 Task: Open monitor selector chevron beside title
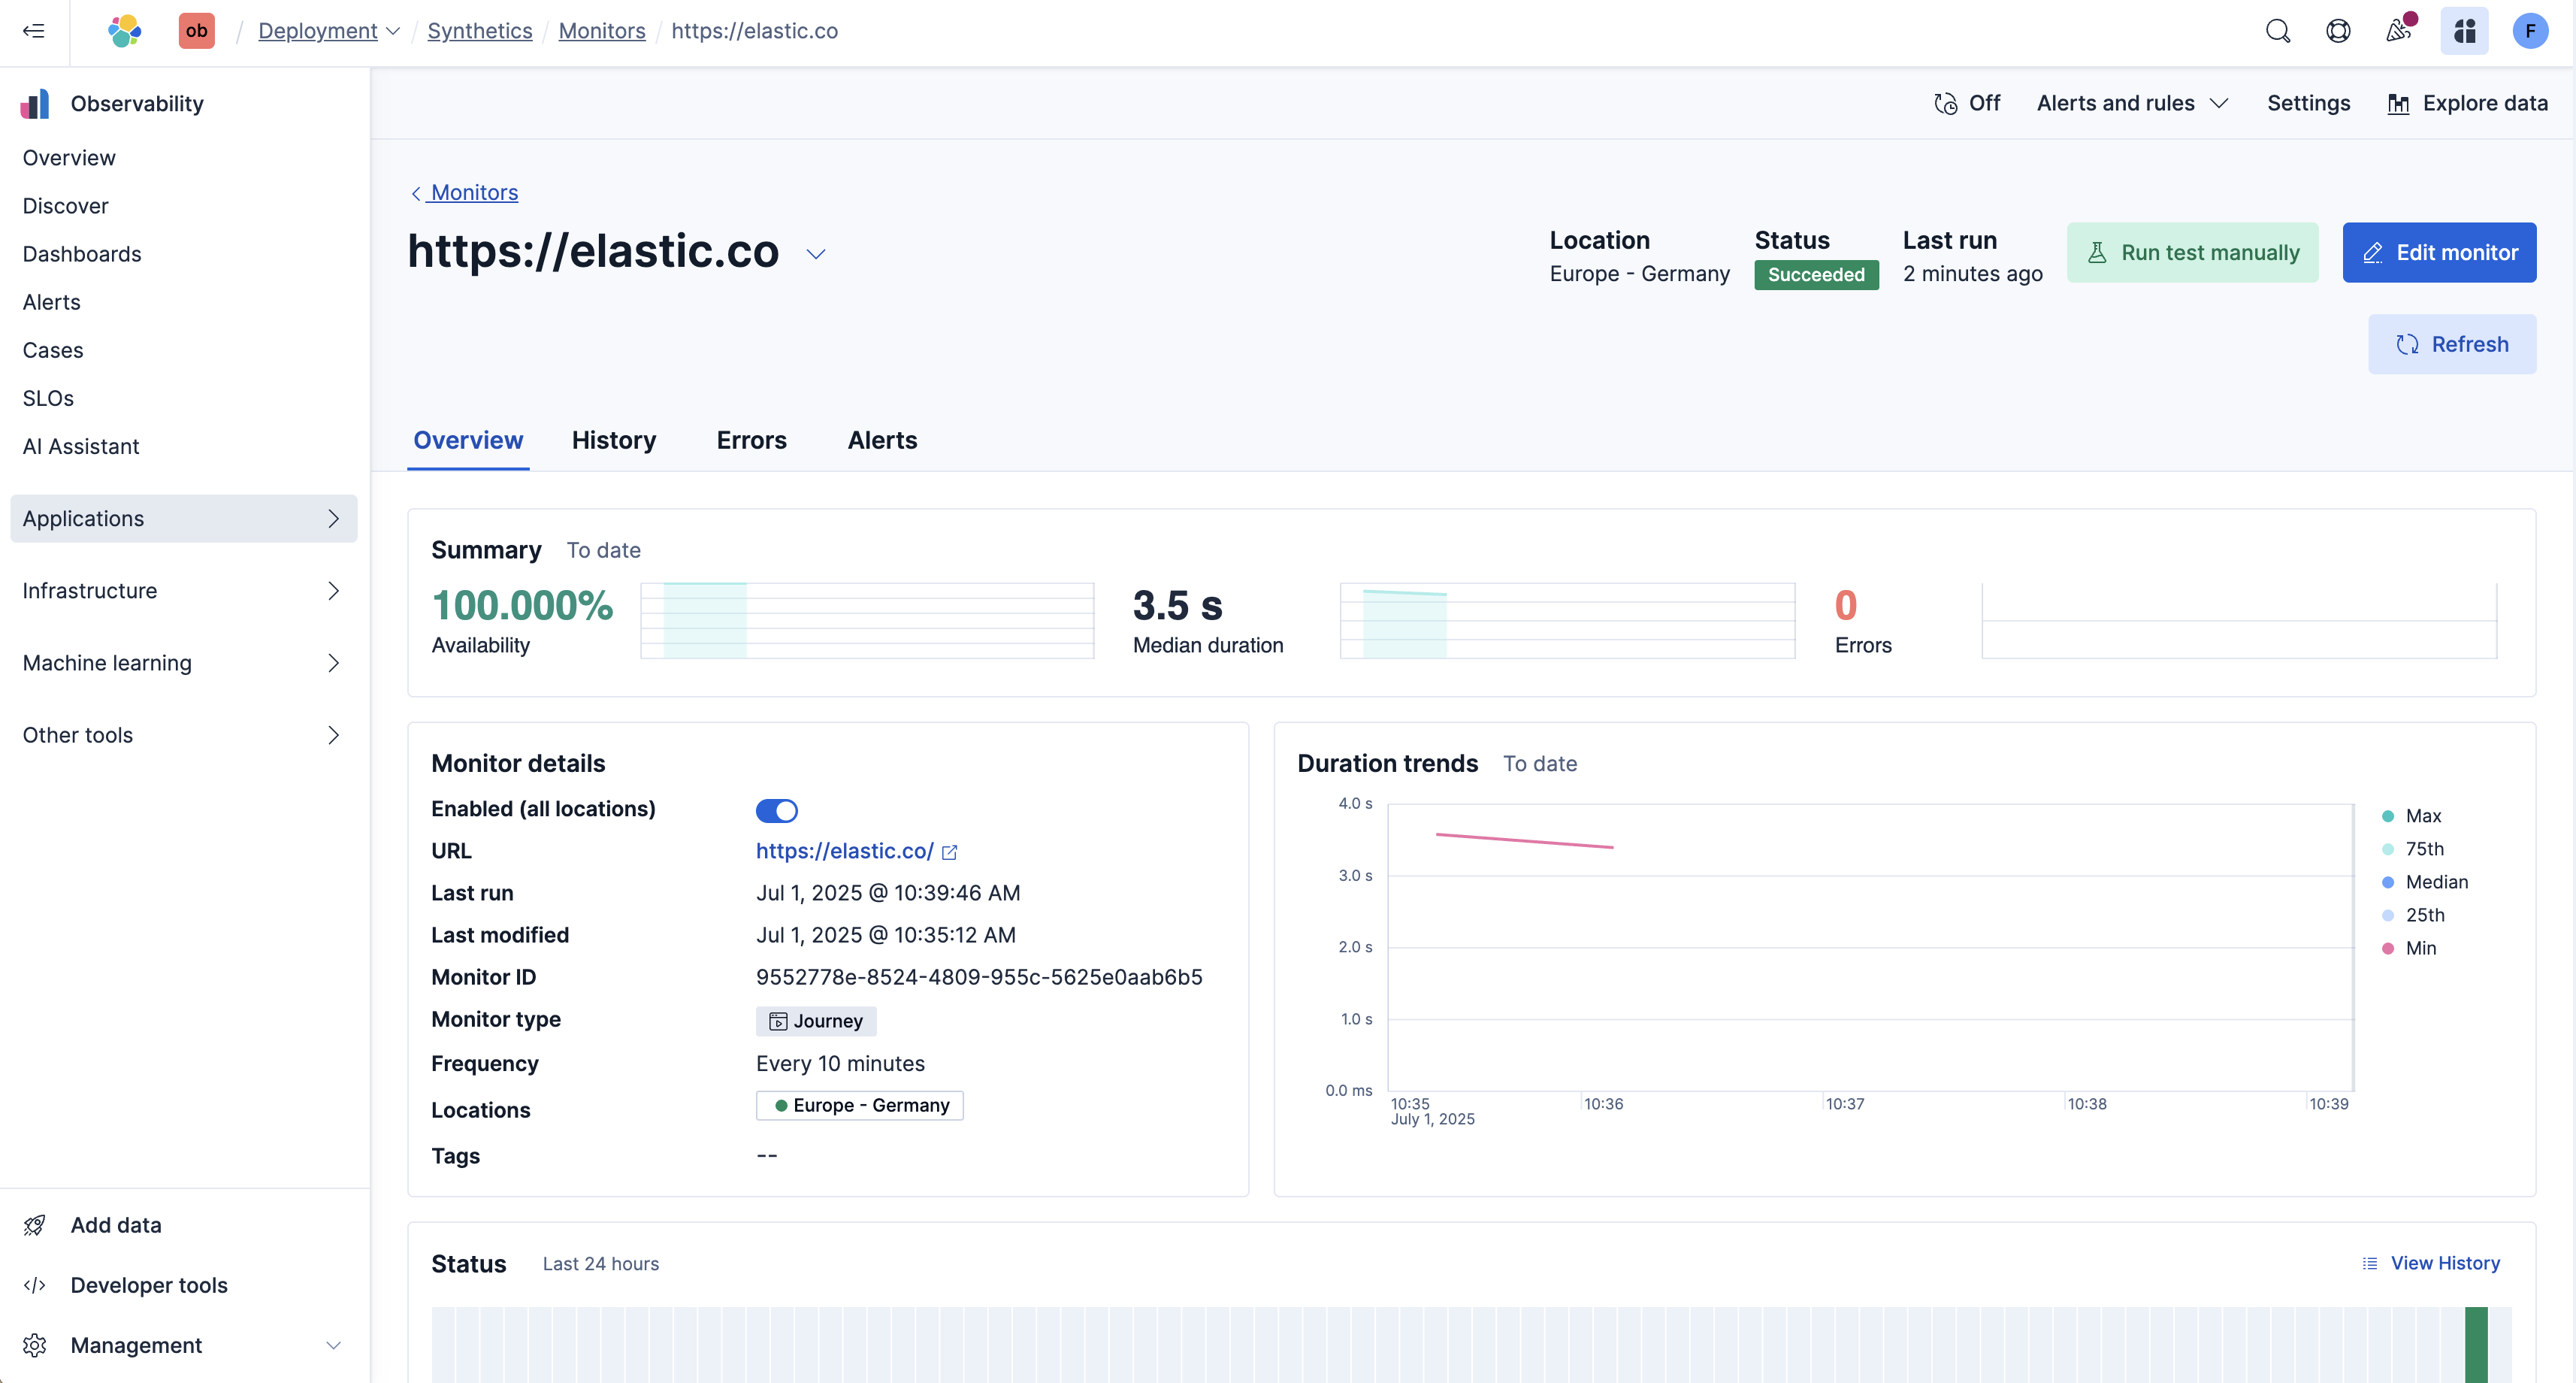click(816, 254)
